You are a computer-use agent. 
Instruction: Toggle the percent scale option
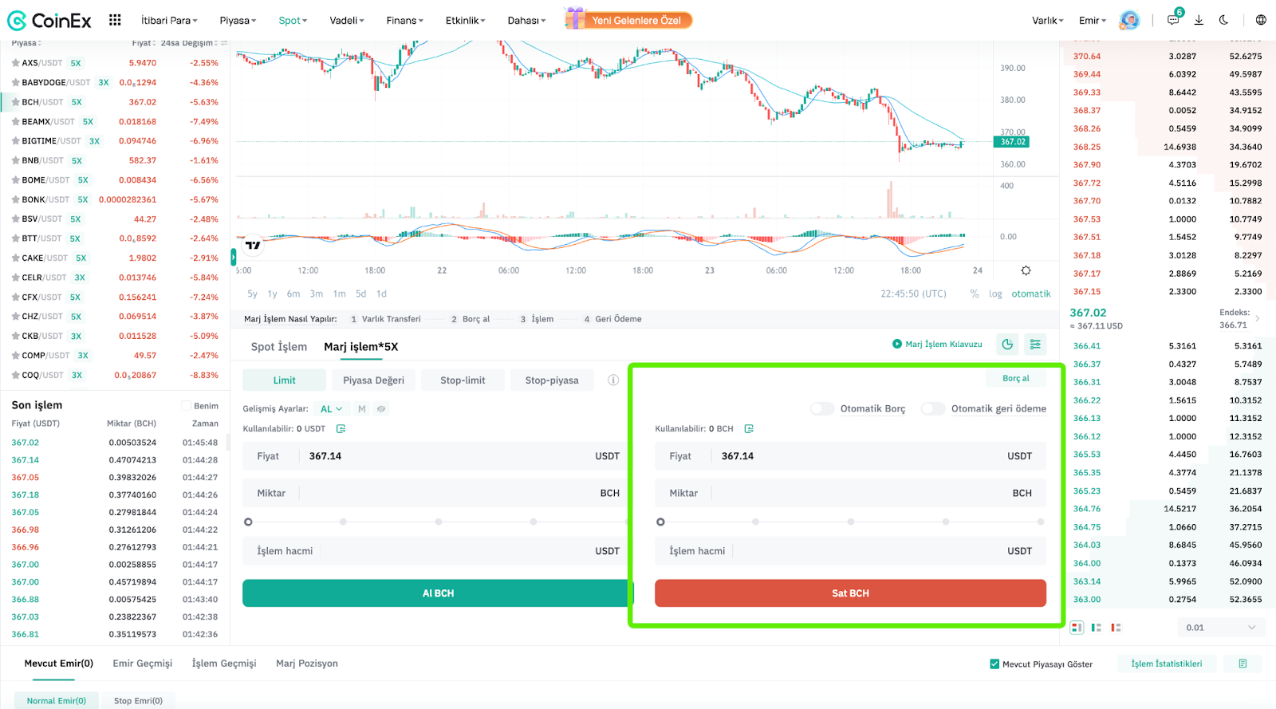point(975,293)
